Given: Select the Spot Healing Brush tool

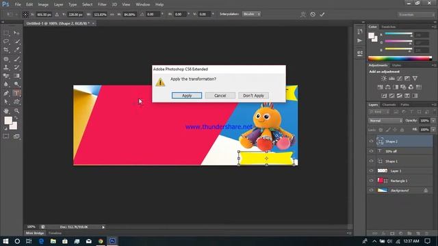Looking at the screenshot, I should 6,59.
